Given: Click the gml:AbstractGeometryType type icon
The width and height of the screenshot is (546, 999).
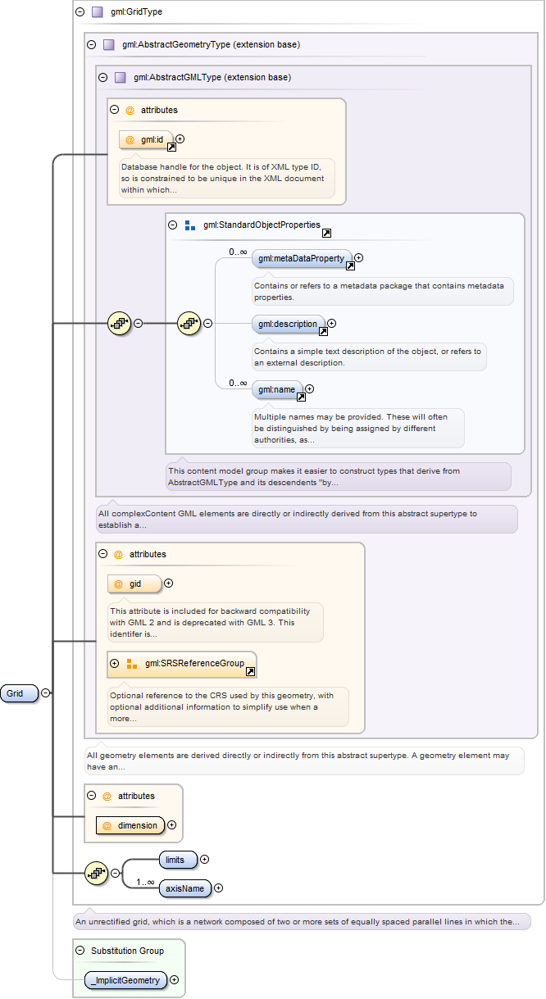Looking at the screenshot, I should point(109,44).
